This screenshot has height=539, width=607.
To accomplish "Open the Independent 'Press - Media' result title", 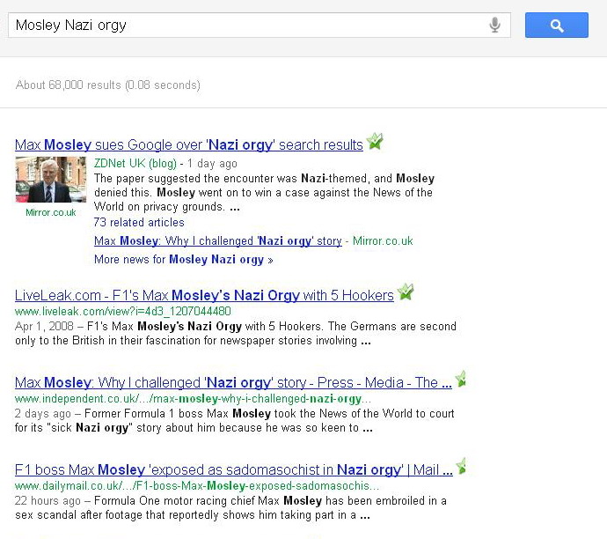I will 233,382.
